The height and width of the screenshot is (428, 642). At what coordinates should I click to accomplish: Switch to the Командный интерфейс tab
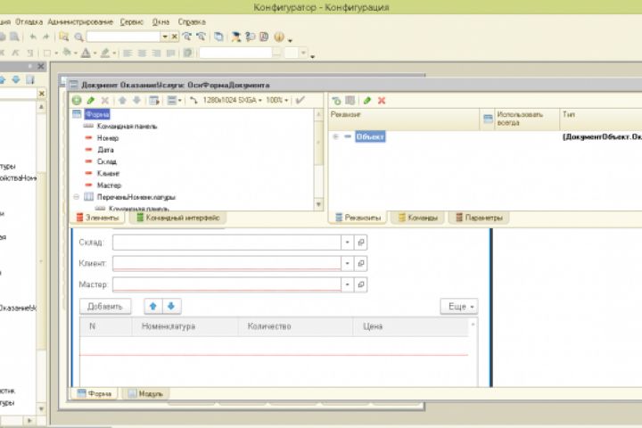point(178,218)
